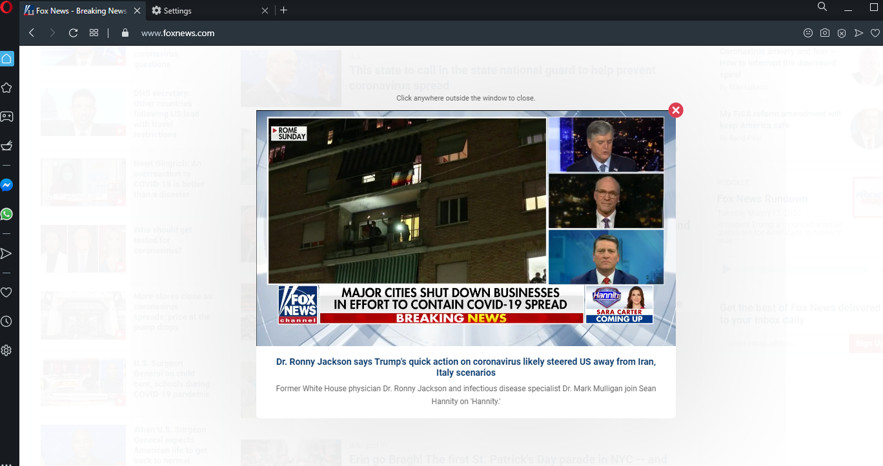The width and height of the screenshot is (883, 466).
Task: Open the Speed Dial grid icon
Action: click(94, 33)
